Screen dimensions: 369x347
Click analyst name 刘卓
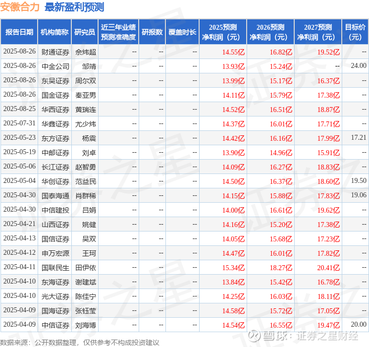(89, 153)
